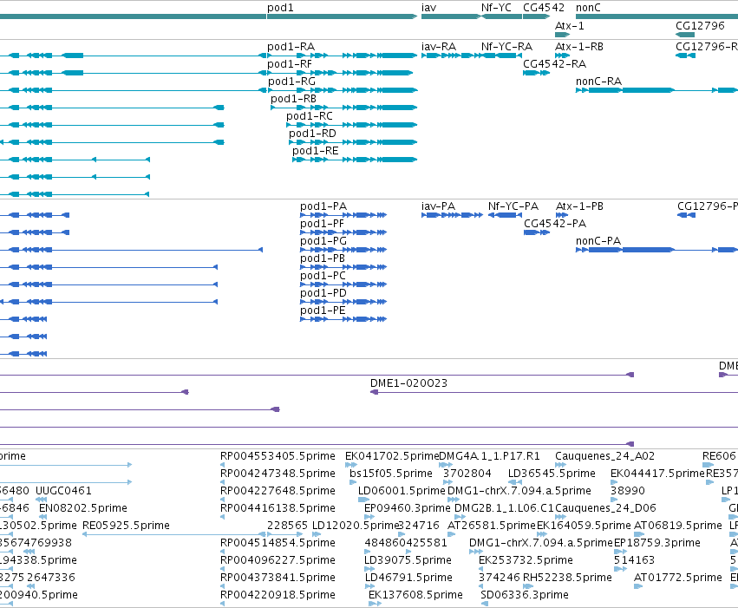Open the pod1-PG protein feature
738x608 pixels.
(x=323, y=241)
